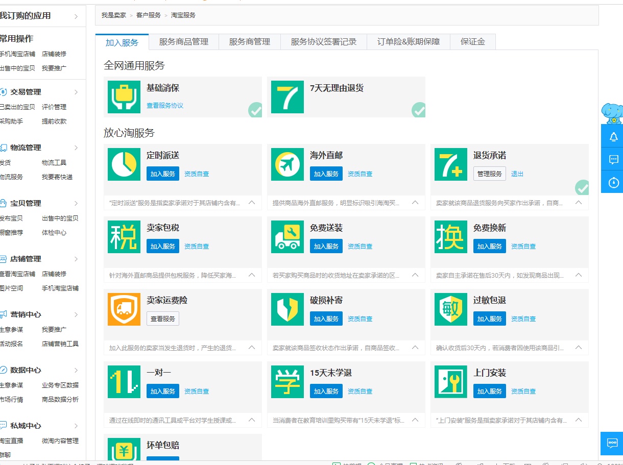
Task: Click 客户服务 in the breadcrumb
Action: [x=148, y=15]
